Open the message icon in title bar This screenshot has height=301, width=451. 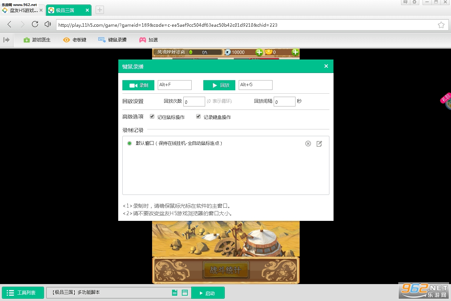[405, 2]
